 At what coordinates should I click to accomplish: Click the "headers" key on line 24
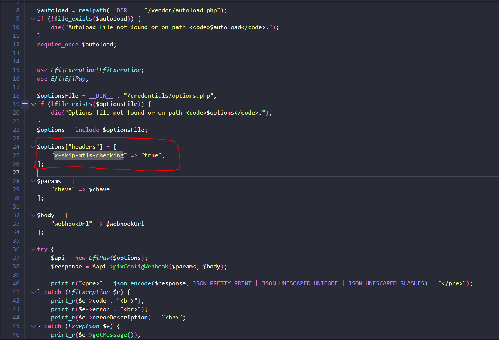[85, 147]
